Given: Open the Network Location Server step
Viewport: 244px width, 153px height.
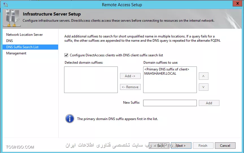Looking at the screenshot, I should [25, 35].
